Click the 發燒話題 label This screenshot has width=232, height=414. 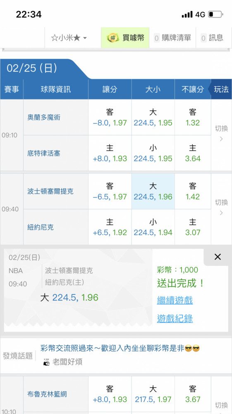pyautogui.click(x=18, y=356)
